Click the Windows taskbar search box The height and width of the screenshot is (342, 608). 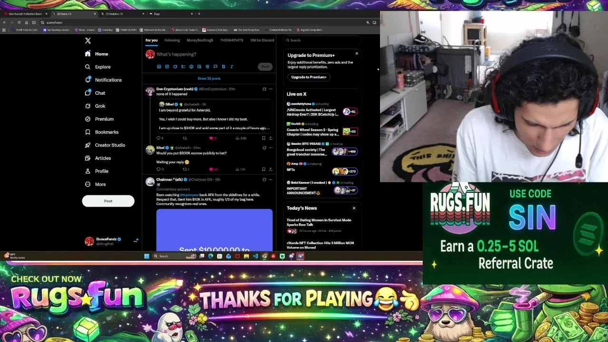pyautogui.click(x=174, y=256)
